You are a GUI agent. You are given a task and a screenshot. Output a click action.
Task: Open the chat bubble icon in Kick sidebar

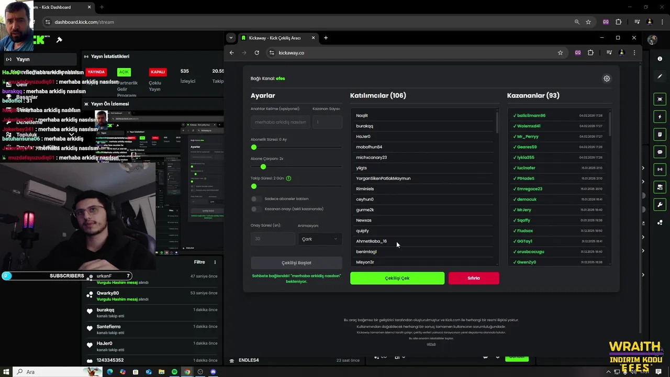point(660,152)
